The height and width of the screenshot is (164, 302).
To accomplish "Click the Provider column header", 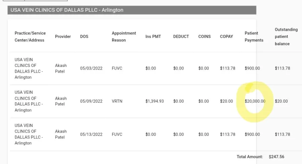I will (63, 36).
